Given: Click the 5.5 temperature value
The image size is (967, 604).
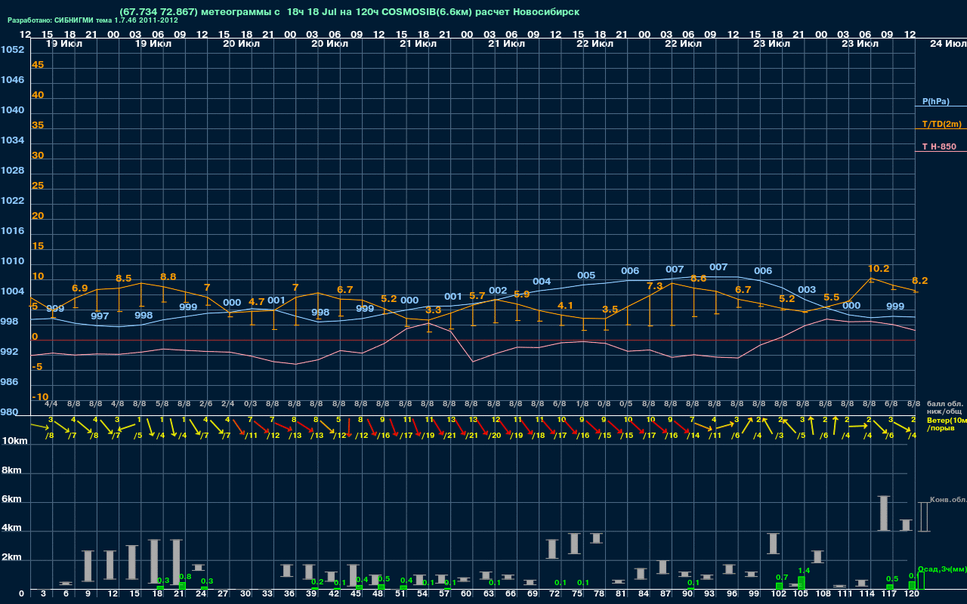Looking at the screenshot, I should click(831, 297).
